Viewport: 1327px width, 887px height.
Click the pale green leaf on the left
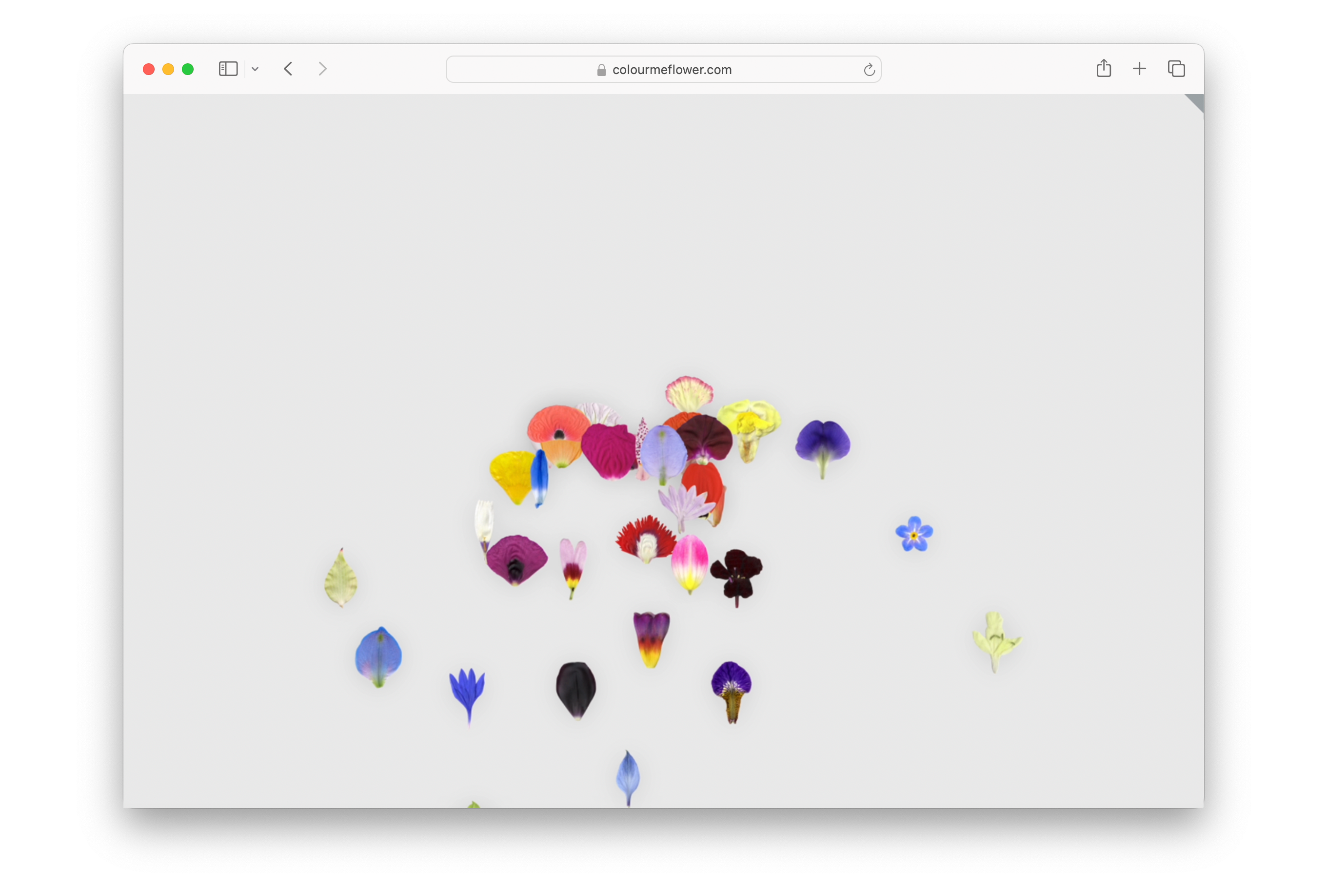[x=340, y=579]
